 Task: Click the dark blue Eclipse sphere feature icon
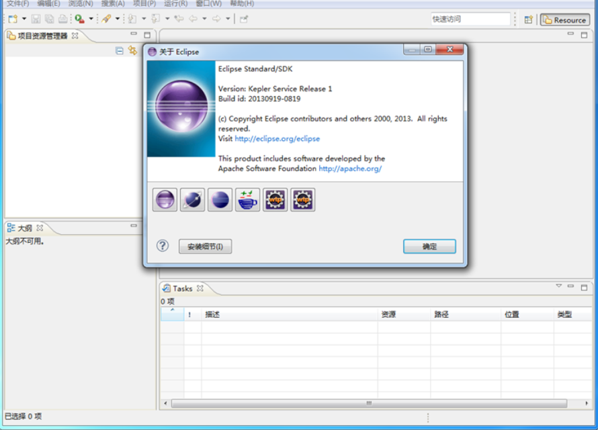pyautogui.click(x=220, y=200)
